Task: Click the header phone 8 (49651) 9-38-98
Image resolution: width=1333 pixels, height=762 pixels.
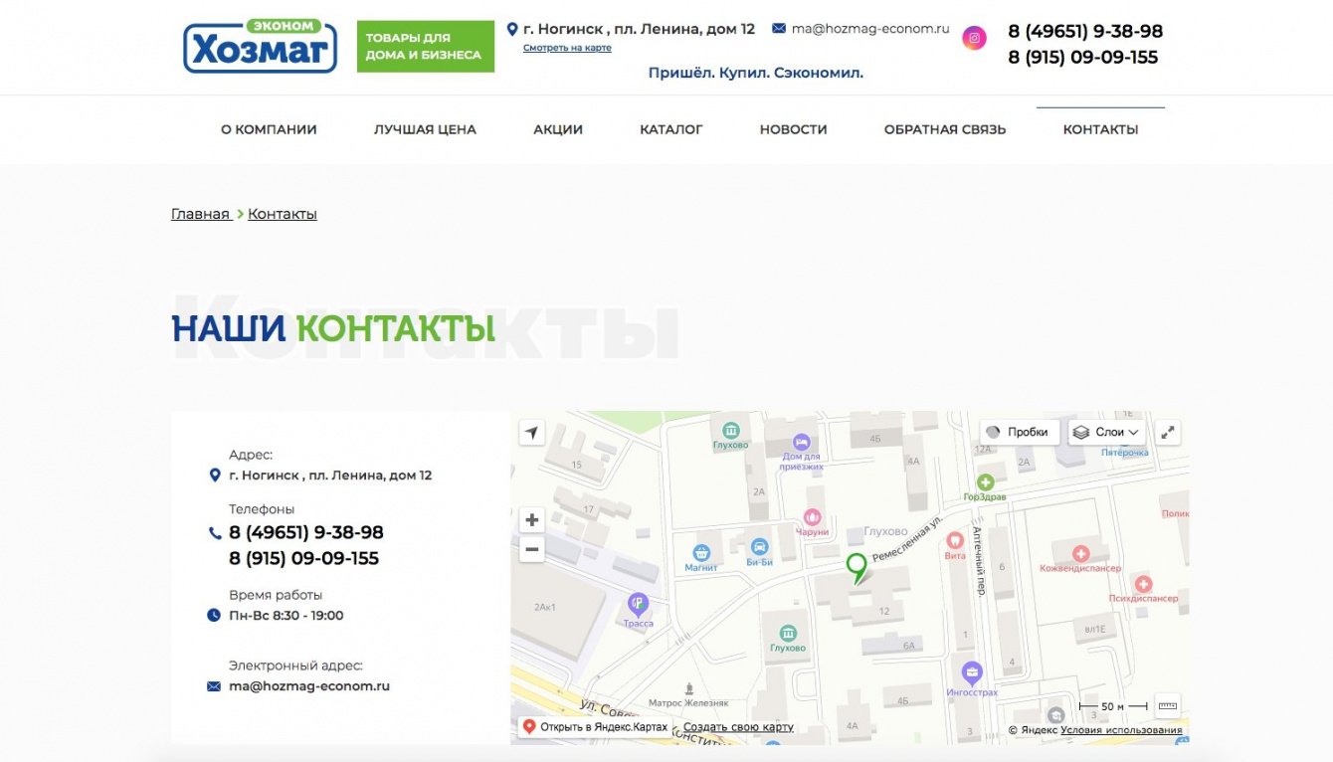Action: [x=1085, y=31]
